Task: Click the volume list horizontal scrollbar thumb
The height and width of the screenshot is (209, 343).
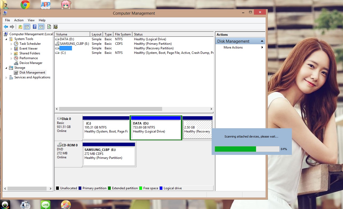Action: pyautogui.click(x=110, y=109)
